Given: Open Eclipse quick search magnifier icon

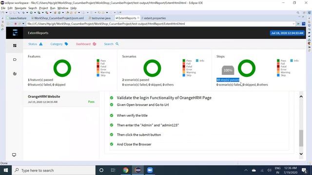Looking at the screenshot, I should 298,13.
